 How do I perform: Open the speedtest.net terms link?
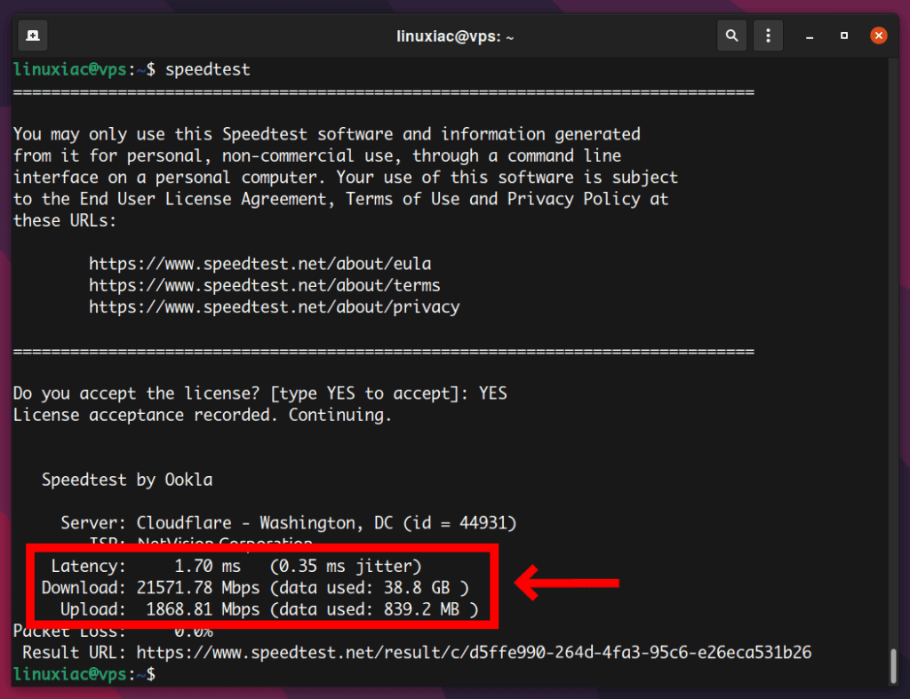pyautogui.click(x=265, y=285)
